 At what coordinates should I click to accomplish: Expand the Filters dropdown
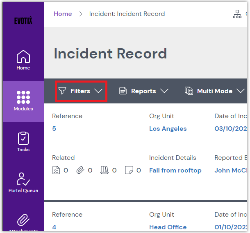click(x=80, y=91)
